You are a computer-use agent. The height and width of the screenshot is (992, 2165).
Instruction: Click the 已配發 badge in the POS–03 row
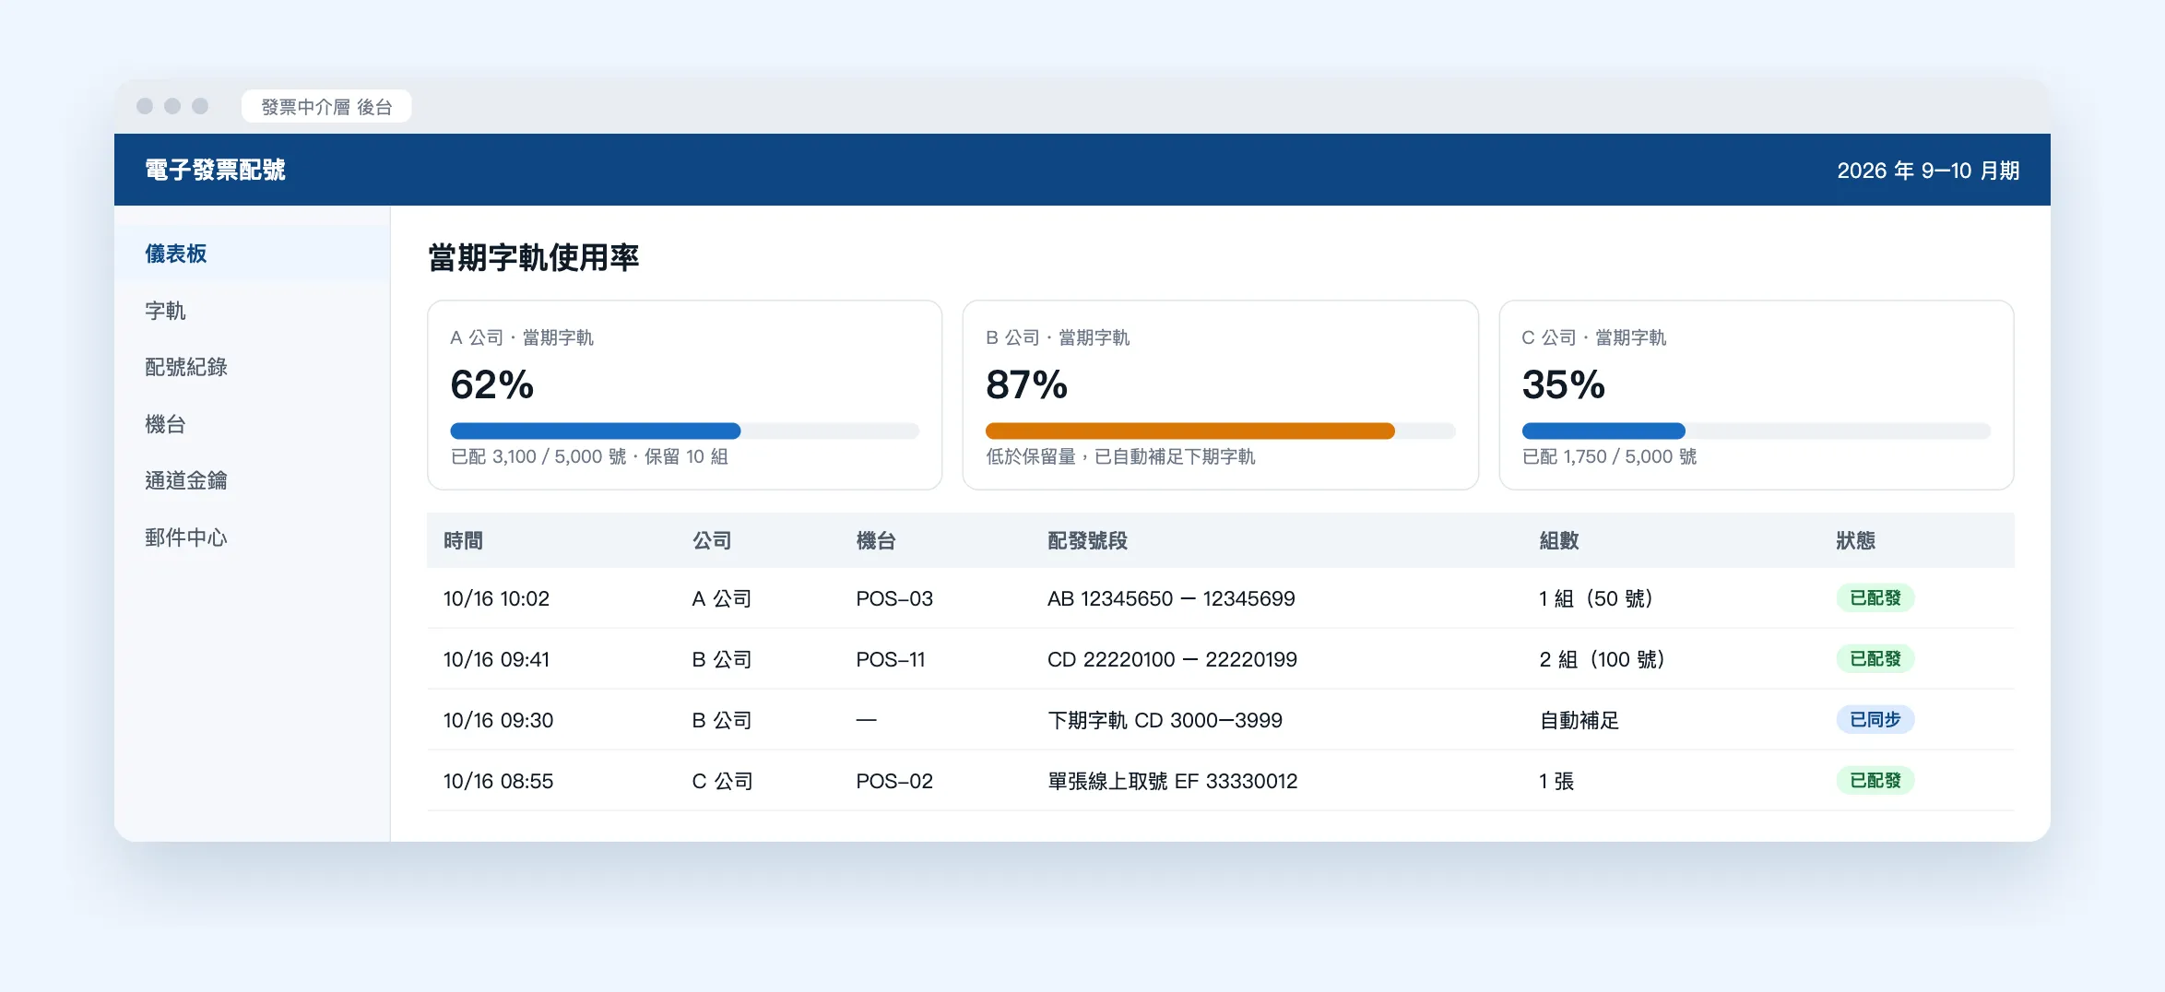coord(1875,598)
